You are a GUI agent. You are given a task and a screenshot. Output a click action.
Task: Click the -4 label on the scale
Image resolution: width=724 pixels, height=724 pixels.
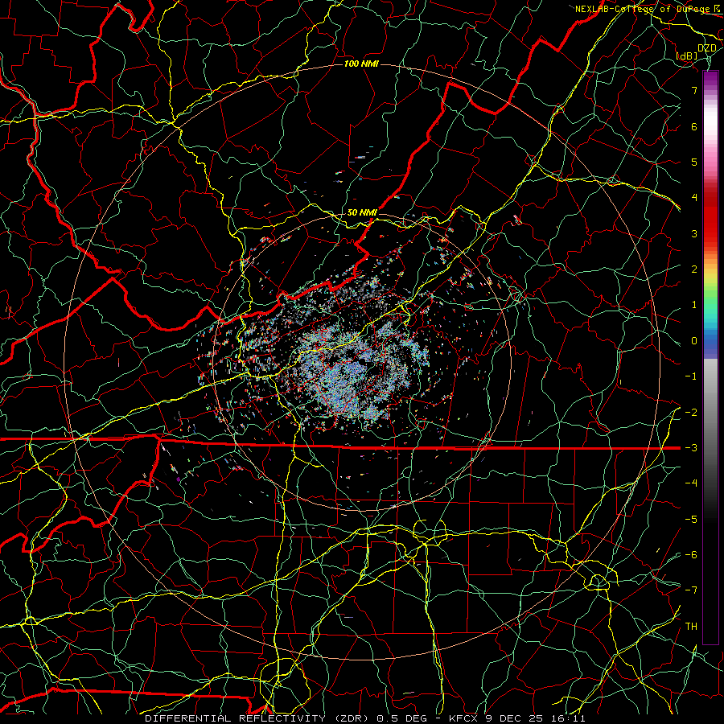691,483
